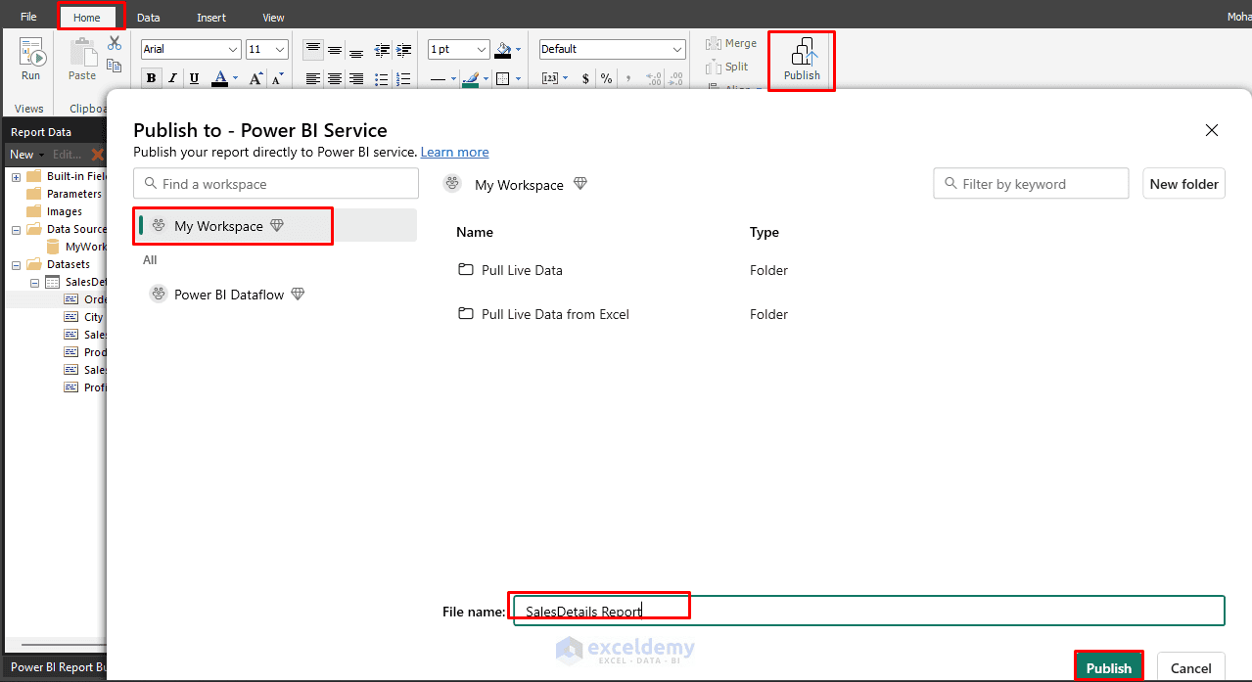1252x682 pixels.
Task: Click the bulleted list icon
Action: click(382, 78)
